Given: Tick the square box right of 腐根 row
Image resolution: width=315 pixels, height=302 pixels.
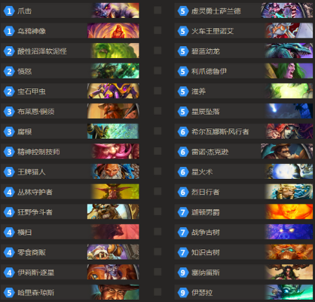Looking at the screenshot, I should pyautogui.click(x=157, y=131).
